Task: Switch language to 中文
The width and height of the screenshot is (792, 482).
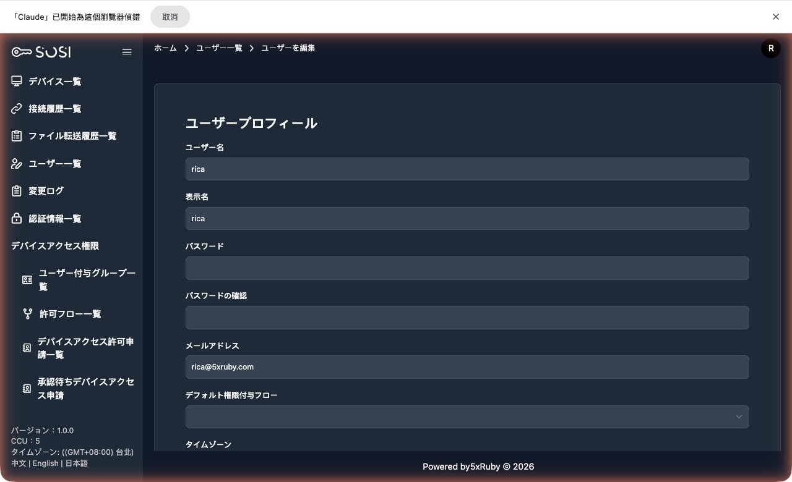Action: point(17,463)
